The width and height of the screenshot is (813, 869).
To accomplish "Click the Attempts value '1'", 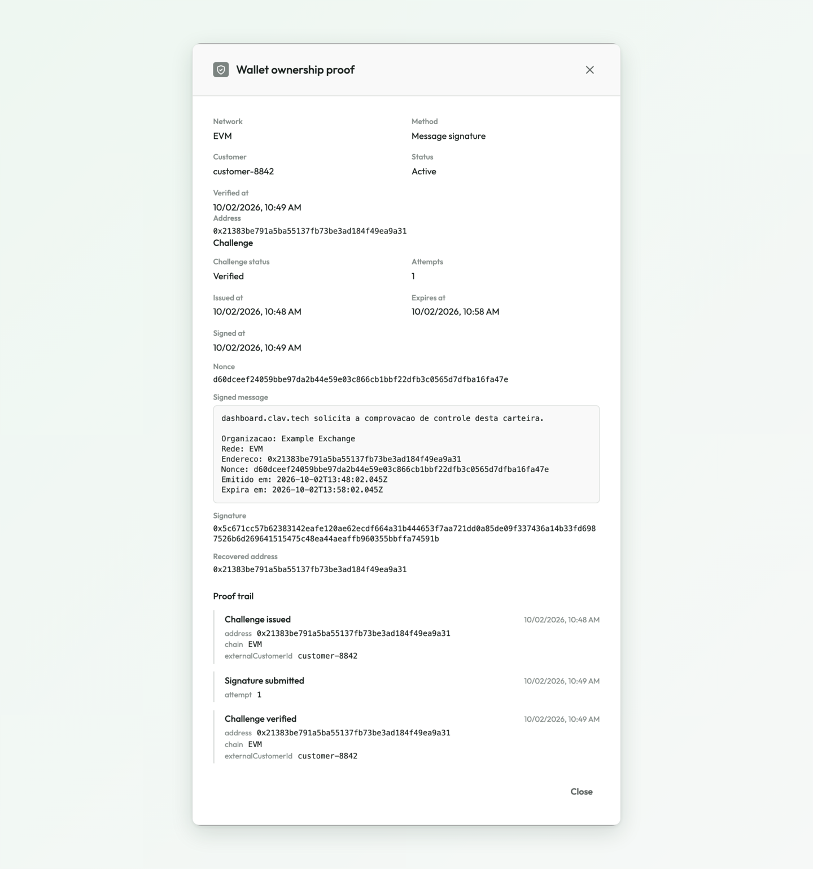I will [x=413, y=276].
